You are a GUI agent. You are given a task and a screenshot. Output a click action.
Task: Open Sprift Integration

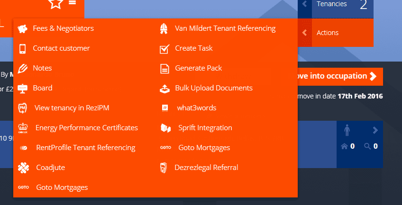(205, 128)
